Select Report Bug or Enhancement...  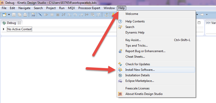coord(156,51)
